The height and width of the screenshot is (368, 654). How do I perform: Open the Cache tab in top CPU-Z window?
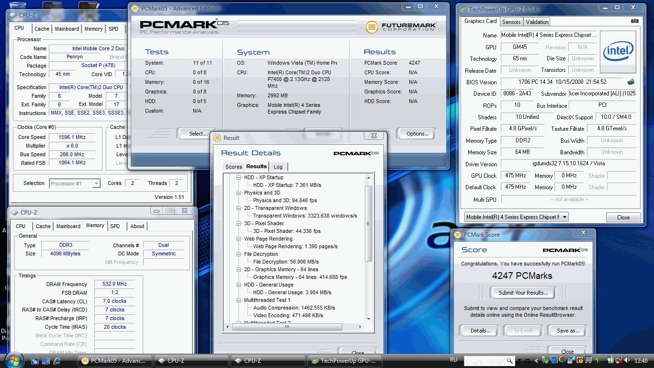click(42, 29)
